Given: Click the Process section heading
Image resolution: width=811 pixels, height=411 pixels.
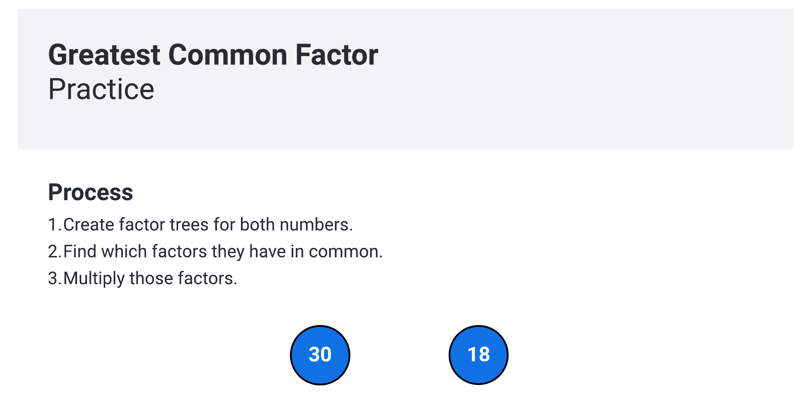Looking at the screenshot, I should [91, 192].
